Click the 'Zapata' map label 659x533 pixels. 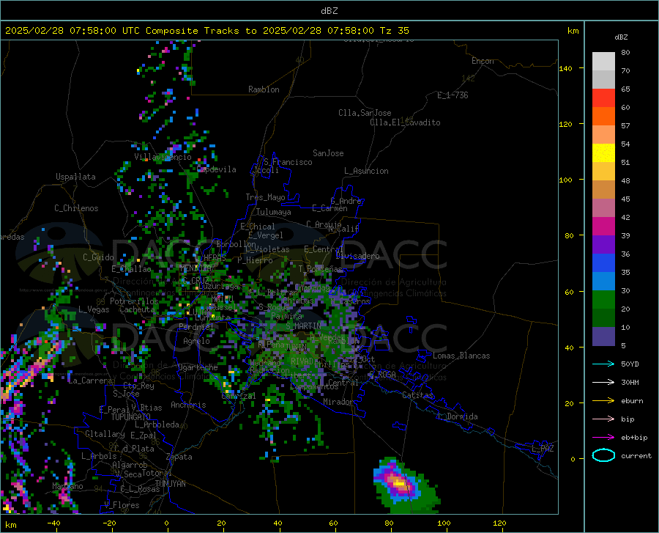click(179, 457)
